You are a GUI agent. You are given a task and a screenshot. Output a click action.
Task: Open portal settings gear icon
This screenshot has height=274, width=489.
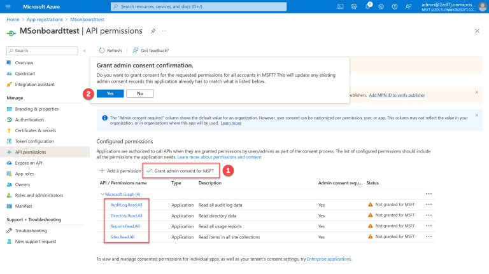[381, 6]
